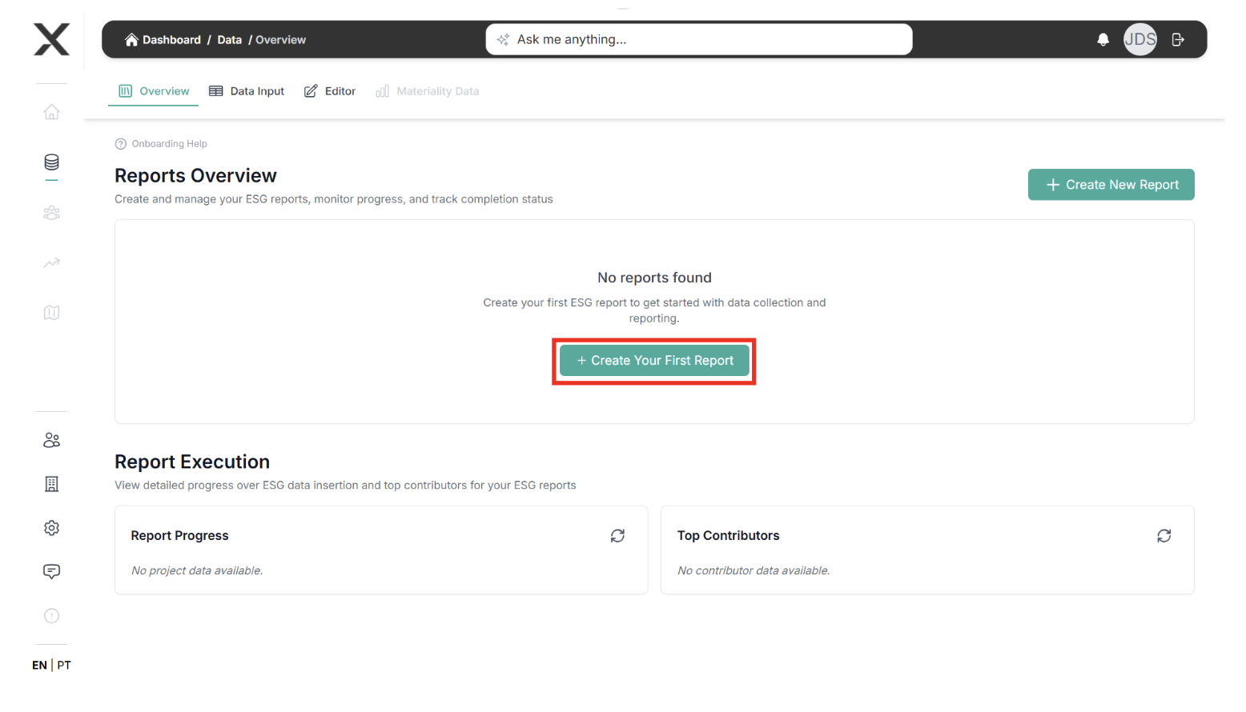This screenshot has width=1246, height=712.
Task: Open the notifications bell
Action: (x=1103, y=39)
